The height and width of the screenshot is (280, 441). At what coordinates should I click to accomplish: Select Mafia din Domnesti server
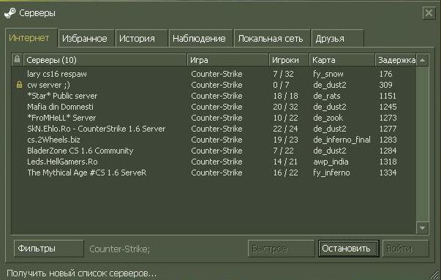click(214, 107)
